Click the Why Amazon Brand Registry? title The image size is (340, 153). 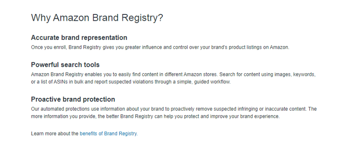point(97,18)
